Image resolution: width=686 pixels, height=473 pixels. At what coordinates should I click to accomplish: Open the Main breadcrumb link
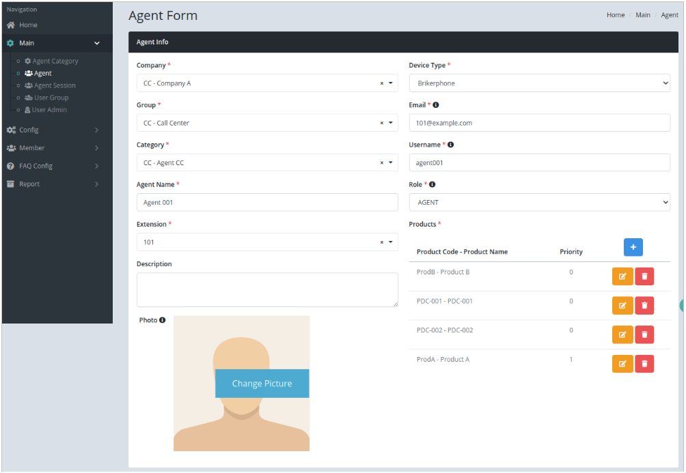pos(642,14)
